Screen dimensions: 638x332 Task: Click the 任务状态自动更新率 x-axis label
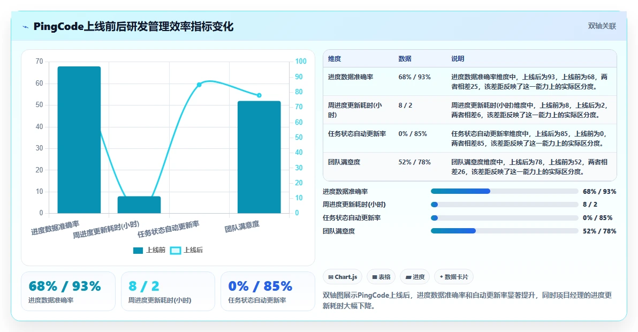169,229
